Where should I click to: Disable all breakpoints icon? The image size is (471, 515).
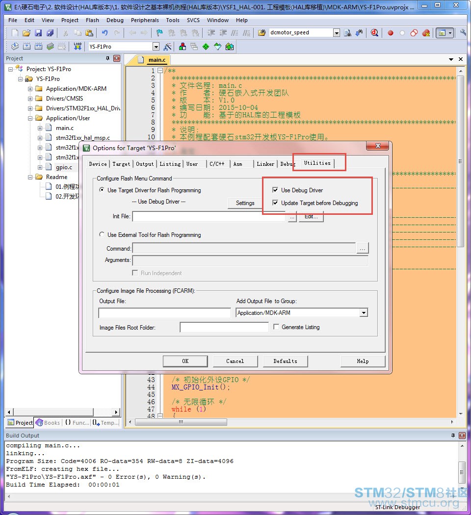point(414,33)
